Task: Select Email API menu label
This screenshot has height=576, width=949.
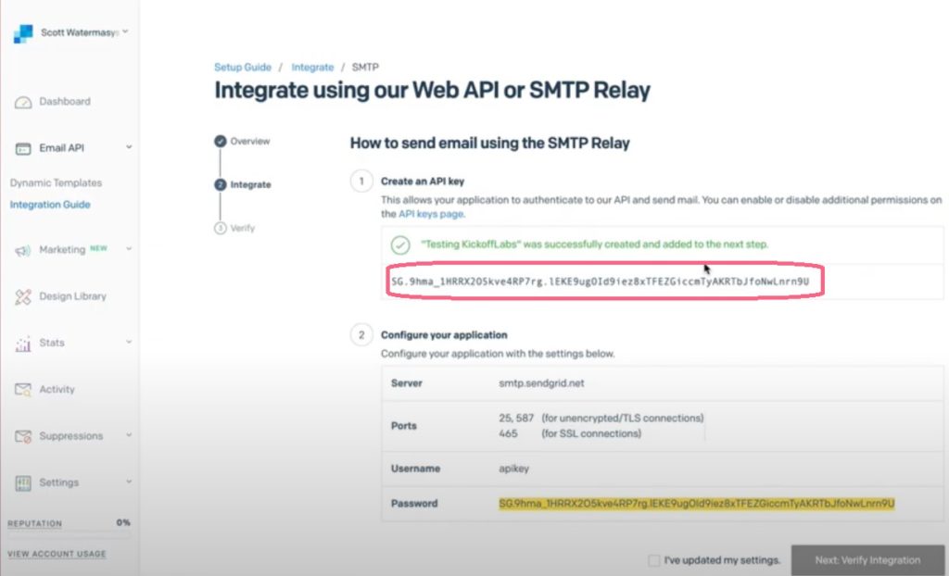Action: click(61, 147)
